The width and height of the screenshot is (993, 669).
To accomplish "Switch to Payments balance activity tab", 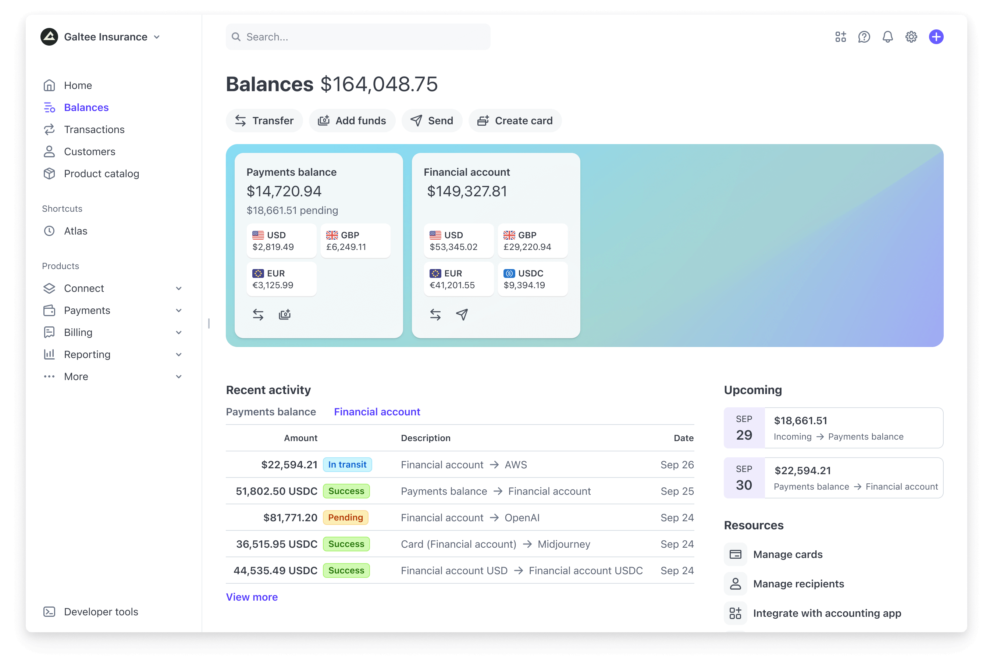I will [x=271, y=411].
